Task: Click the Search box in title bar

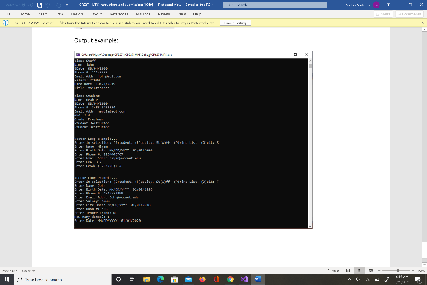Action: tap(275, 5)
